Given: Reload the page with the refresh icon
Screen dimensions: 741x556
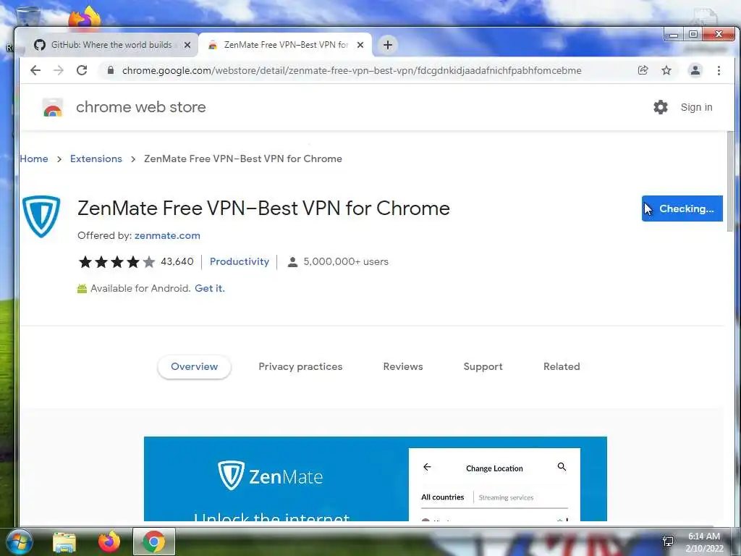Looking at the screenshot, I should 82,70.
